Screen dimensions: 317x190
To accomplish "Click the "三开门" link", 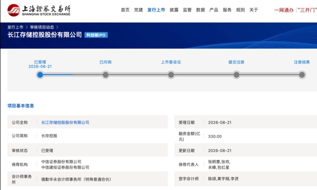I will [x=307, y=10].
